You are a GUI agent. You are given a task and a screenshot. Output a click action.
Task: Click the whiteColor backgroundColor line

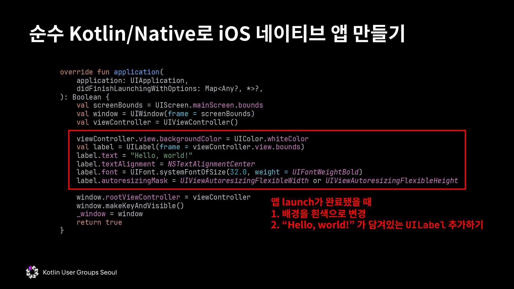192,139
